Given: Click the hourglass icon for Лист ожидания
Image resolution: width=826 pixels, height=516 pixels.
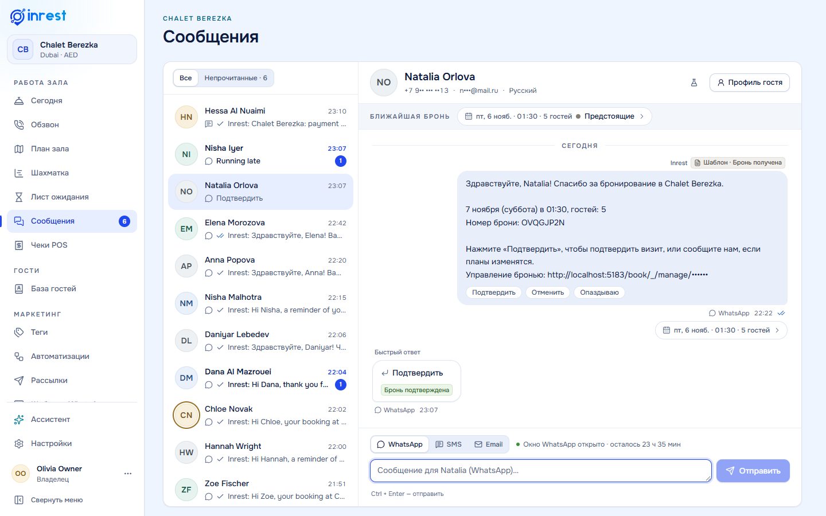Looking at the screenshot, I should 19,197.
